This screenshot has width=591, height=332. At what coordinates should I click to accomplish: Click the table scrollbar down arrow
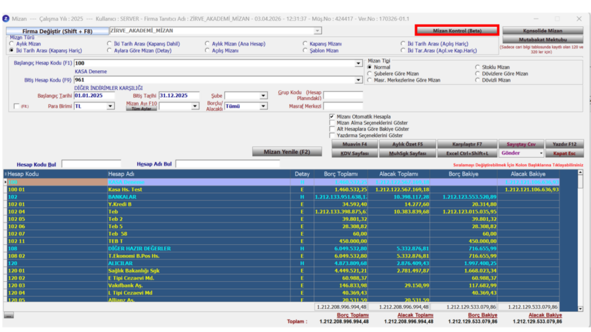pos(580,308)
